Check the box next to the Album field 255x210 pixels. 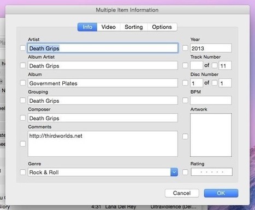coord(23,83)
